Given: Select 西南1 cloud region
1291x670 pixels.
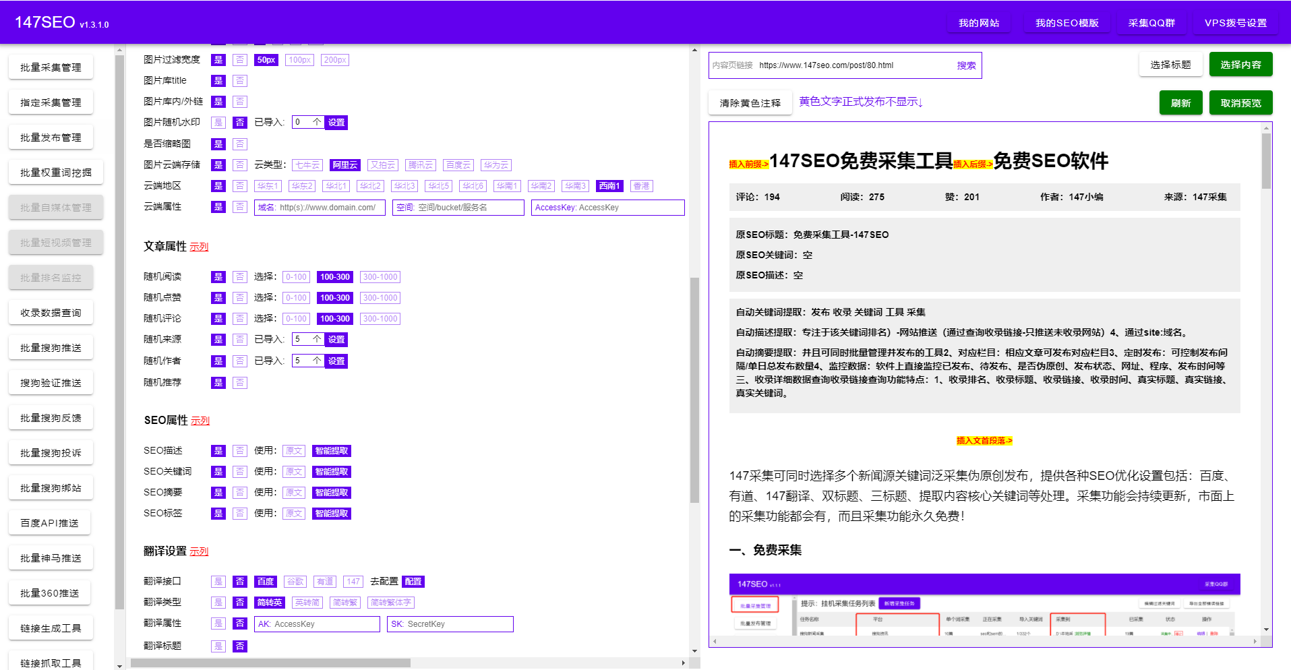Looking at the screenshot, I should point(609,186).
